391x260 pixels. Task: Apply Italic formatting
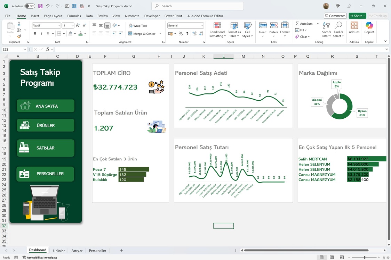point(41,33)
